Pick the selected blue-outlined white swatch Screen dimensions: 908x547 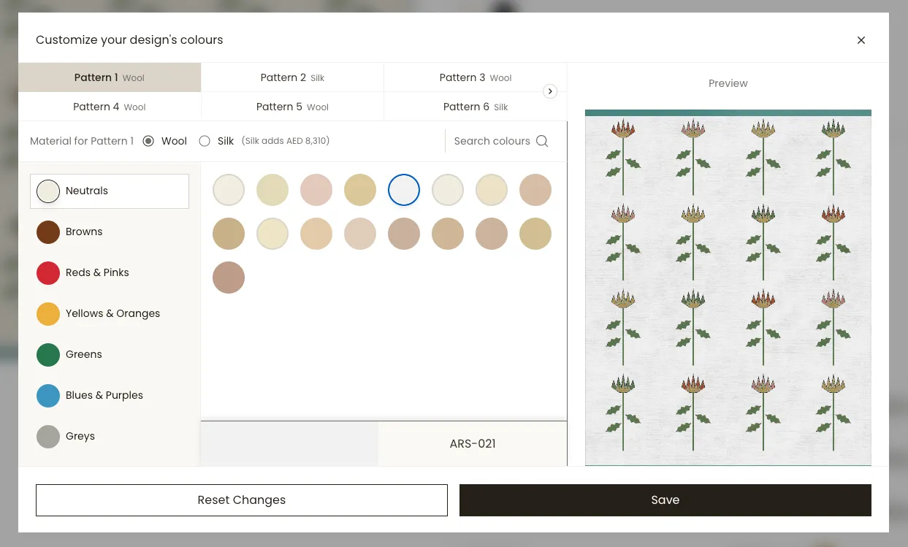tap(404, 190)
